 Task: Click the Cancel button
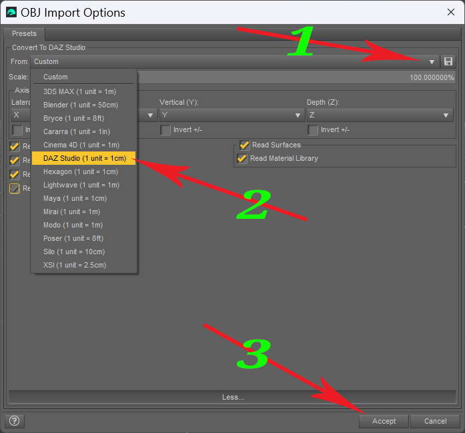435,421
